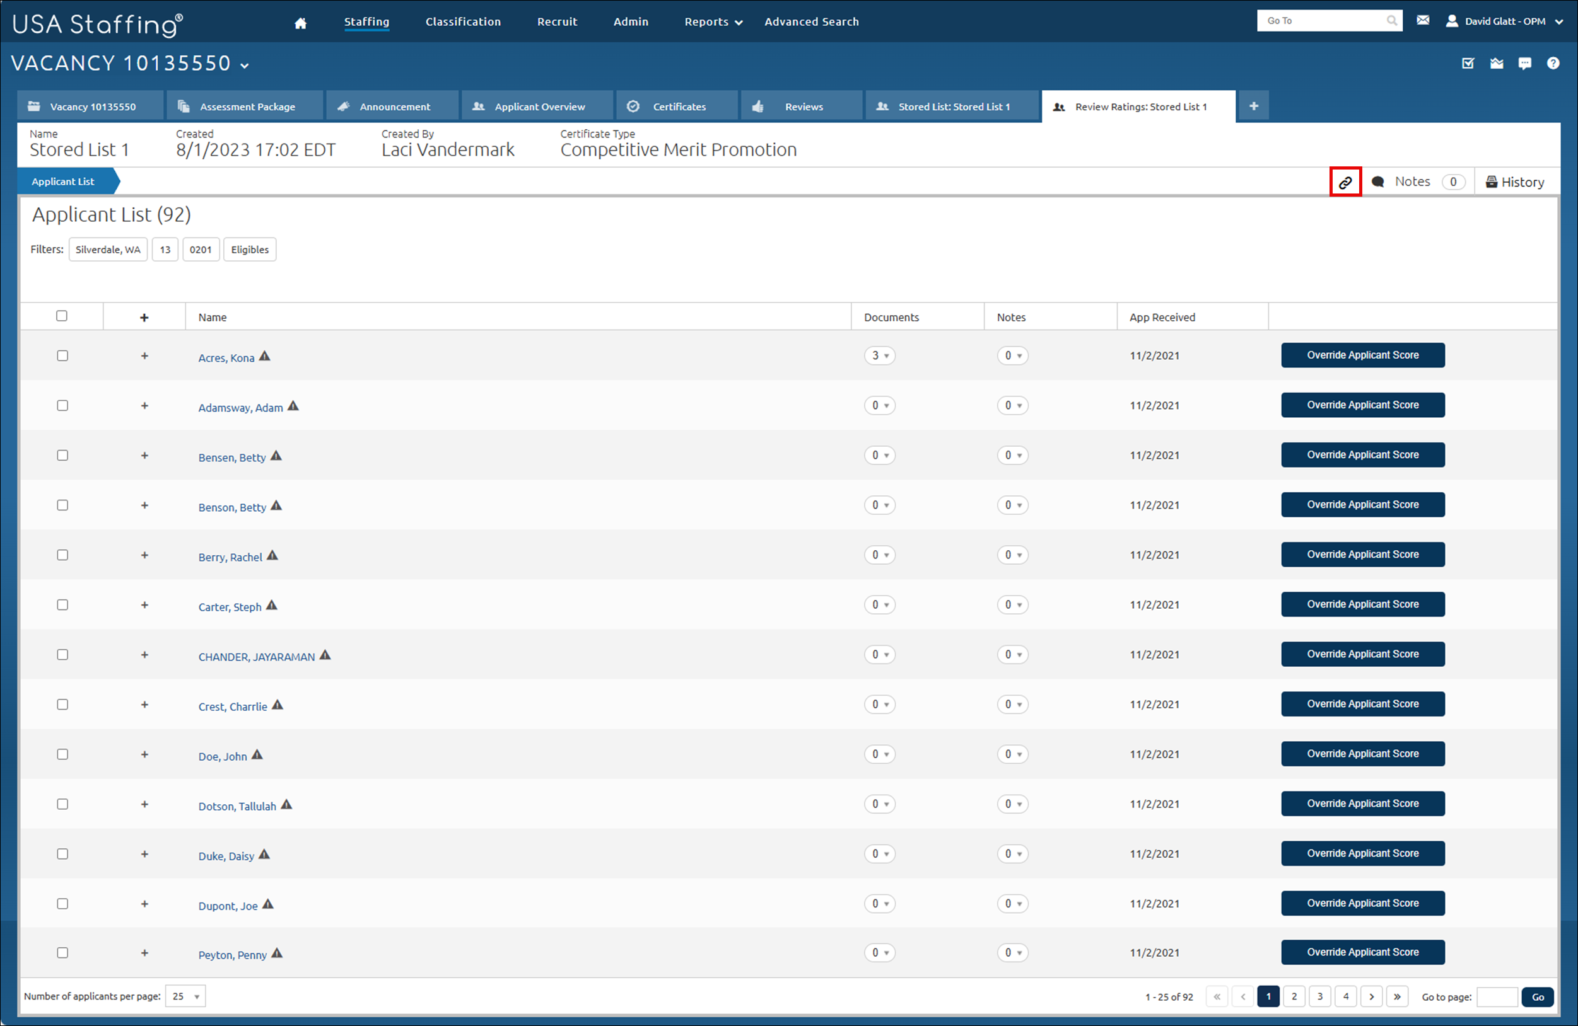The image size is (1578, 1026).
Task: Click the warning triangle beside CHANDER, JAYARAMAN
Action: (325, 655)
